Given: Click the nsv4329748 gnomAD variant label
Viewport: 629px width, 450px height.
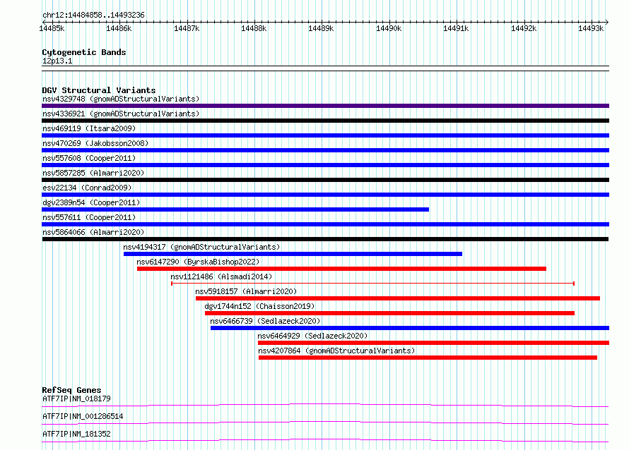Looking at the screenshot, I should pyautogui.click(x=121, y=99).
